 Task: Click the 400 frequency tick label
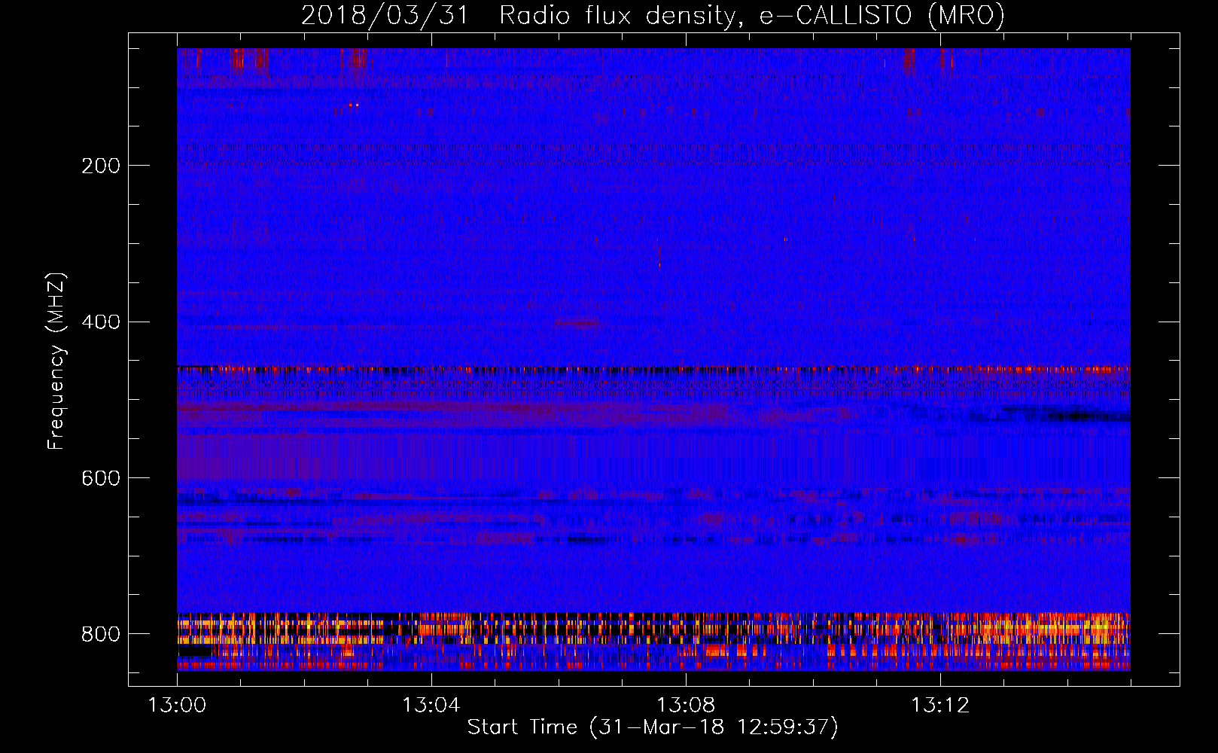(100, 322)
